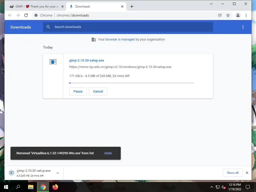Screen dimensions: 256x192
Task: Click '4.3/245 MB, 24 mins left' shelf text
Action: [30, 176]
